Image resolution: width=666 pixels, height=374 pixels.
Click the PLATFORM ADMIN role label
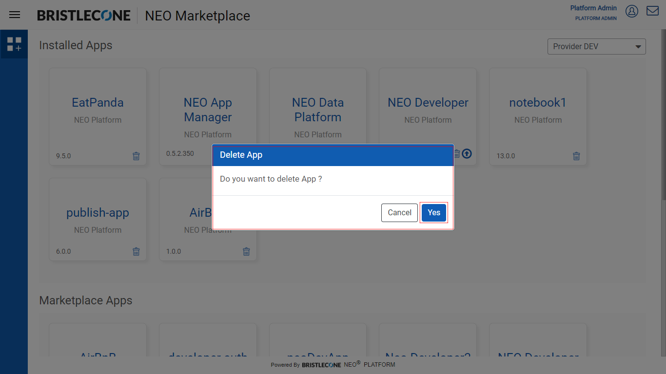[596, 19]
